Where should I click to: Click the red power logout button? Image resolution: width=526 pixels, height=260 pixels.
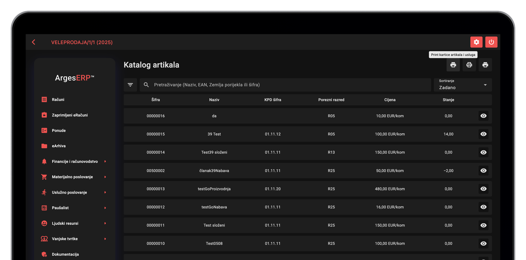tap(491, 42)
